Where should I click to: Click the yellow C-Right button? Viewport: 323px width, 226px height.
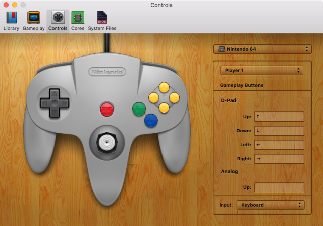tap(174, 97)
